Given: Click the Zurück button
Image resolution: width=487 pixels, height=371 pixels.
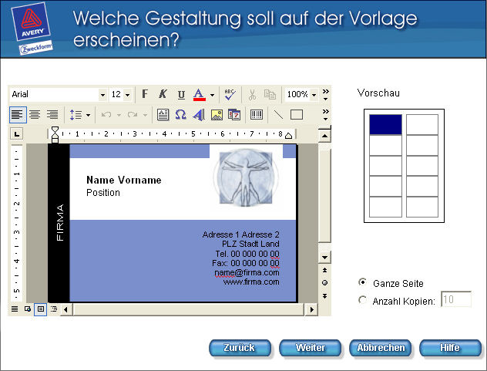Looking at the screenshot, I should pos(240,348).
